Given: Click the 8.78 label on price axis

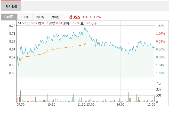Looking at the screenshot, I should (x=12, y=26).
